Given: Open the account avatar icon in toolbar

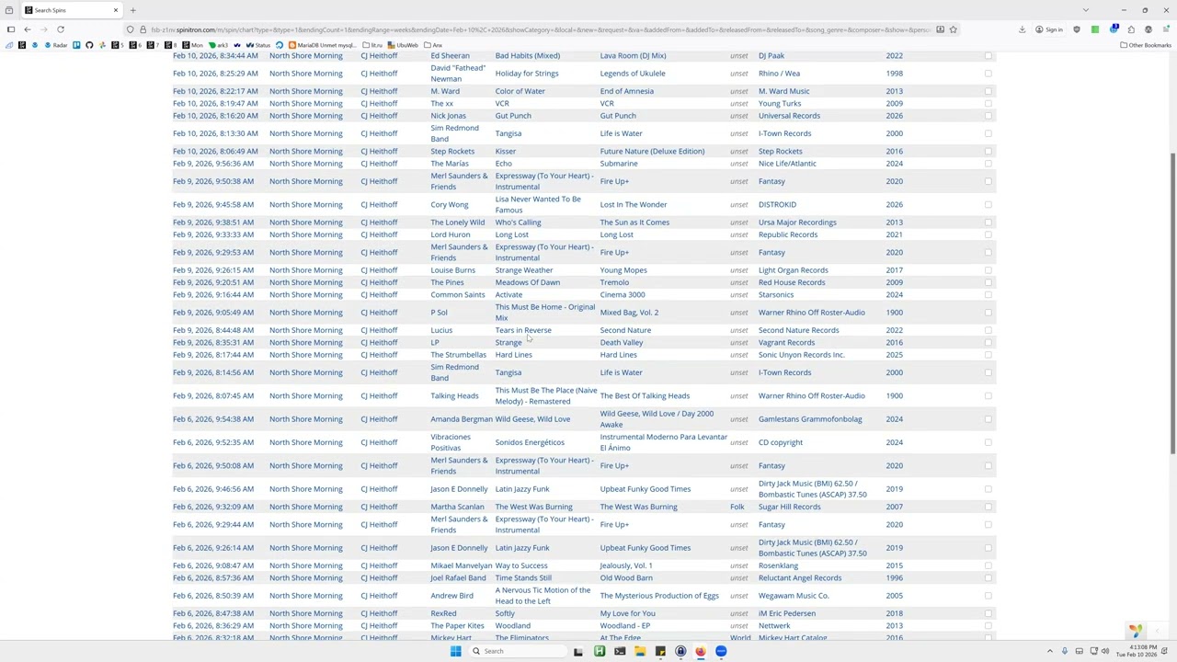Looking at the screenshot, I should [x=1148, y=29].
